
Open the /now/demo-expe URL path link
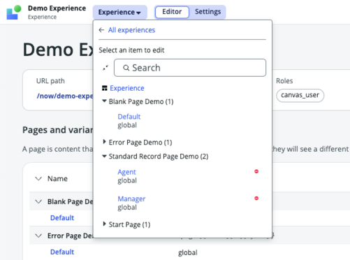coord(65,96)
